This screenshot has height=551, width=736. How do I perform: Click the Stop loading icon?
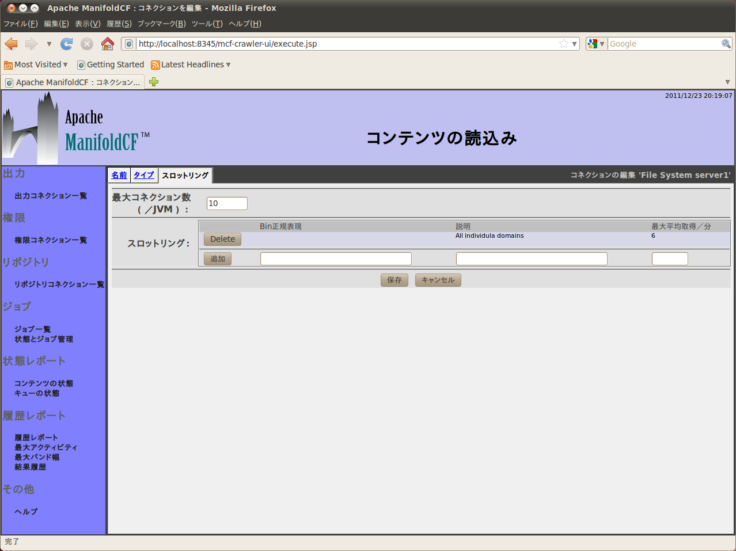(87, 44)
